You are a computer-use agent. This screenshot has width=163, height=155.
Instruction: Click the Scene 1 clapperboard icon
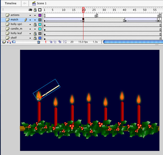(34, 3)
